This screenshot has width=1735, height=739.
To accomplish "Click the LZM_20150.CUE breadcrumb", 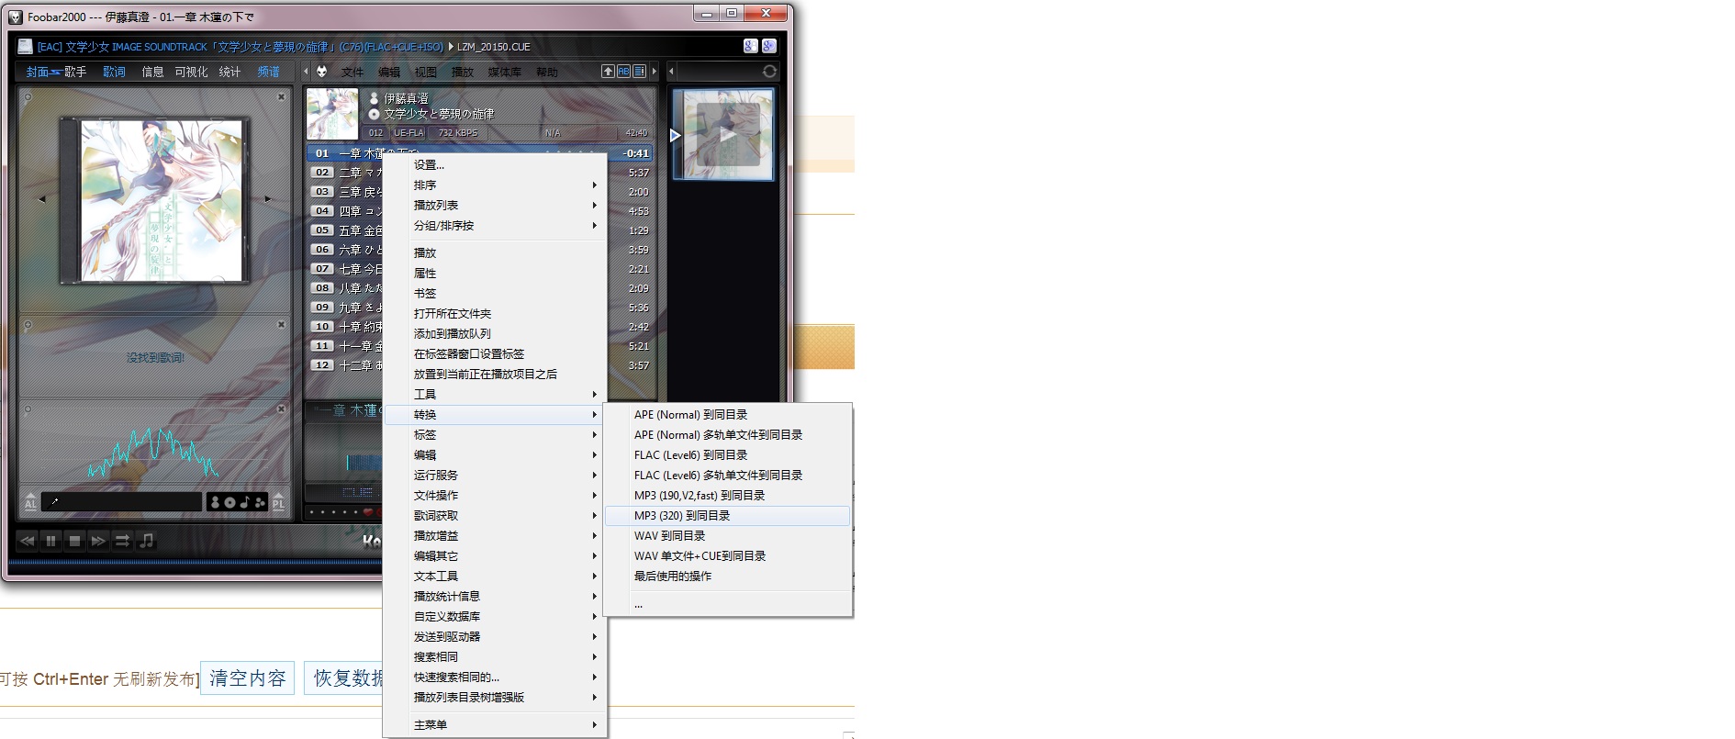I will 493,47.
